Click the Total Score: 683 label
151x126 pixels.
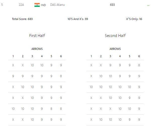pyautogui.click(x=22, y=19)
